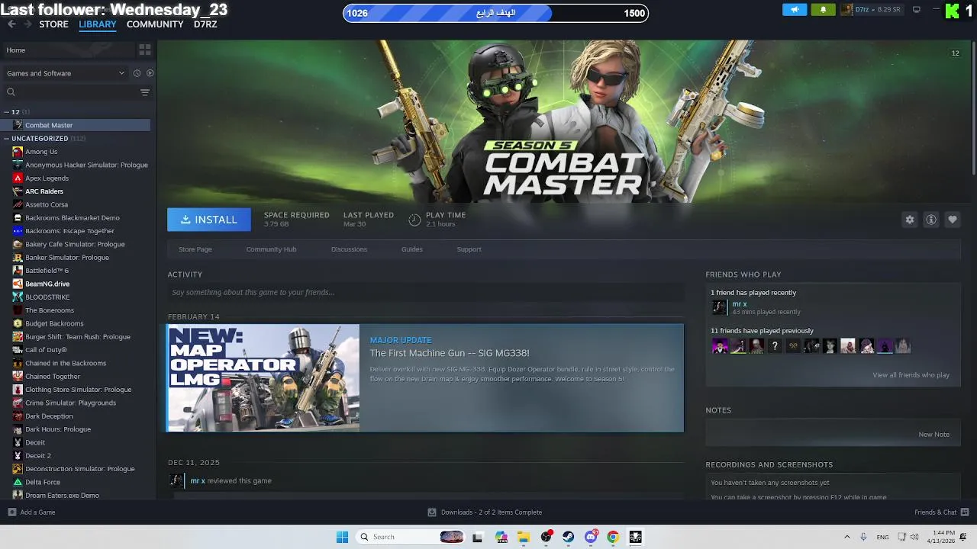Viewport: 977px width, 549px height.
Task: Open the D7rz account dropdown
Action: (871, 10)
